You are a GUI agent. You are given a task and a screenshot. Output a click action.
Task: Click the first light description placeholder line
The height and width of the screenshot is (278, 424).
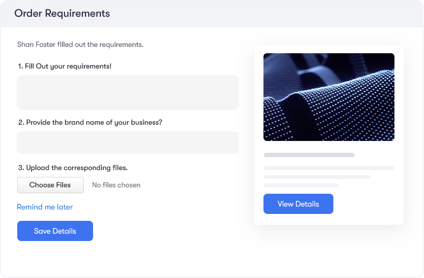pos(329,168)
